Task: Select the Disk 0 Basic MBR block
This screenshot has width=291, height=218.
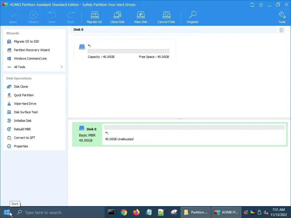Action: (x=87, y=134)
